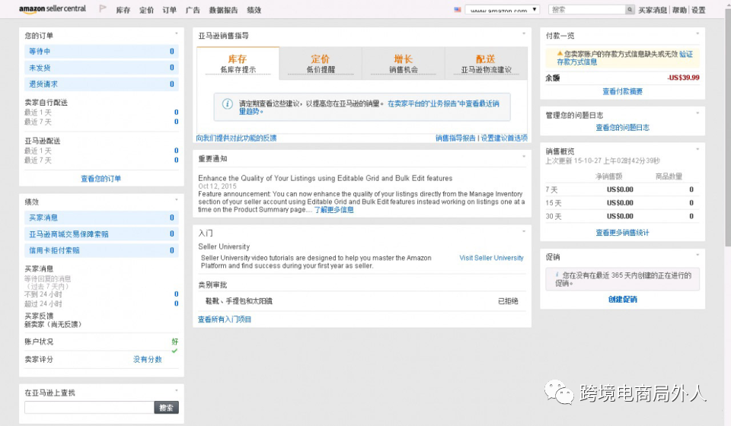
Task: Click the 退货请求 row
Action: (101, 84)
